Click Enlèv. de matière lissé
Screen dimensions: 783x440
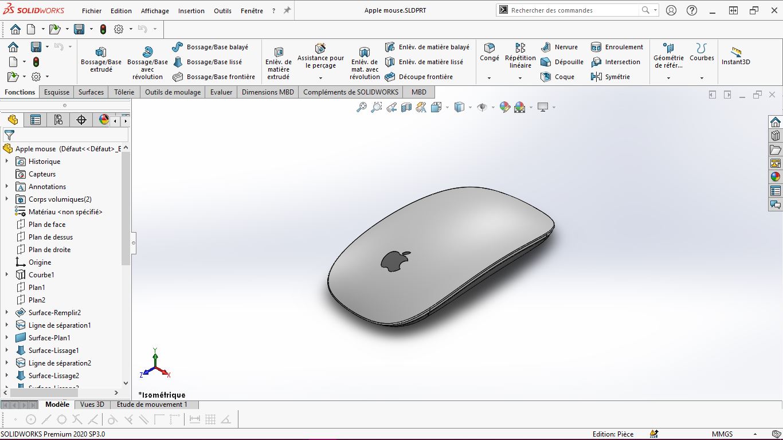(x=424, y=62)
